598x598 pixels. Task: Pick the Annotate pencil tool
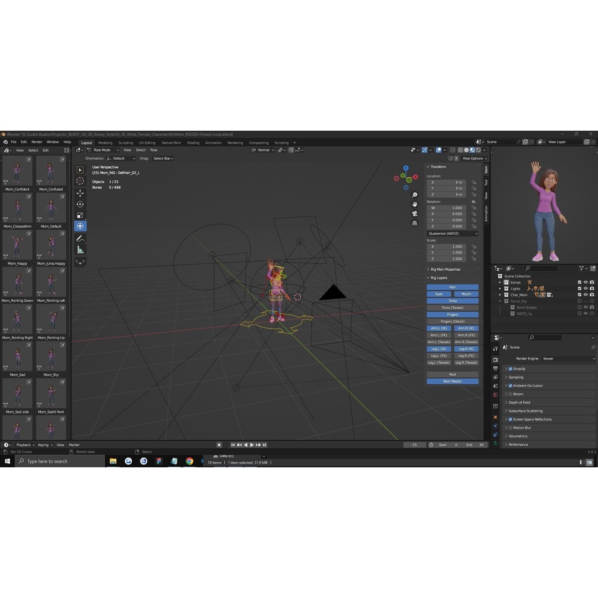pos(80,239)
